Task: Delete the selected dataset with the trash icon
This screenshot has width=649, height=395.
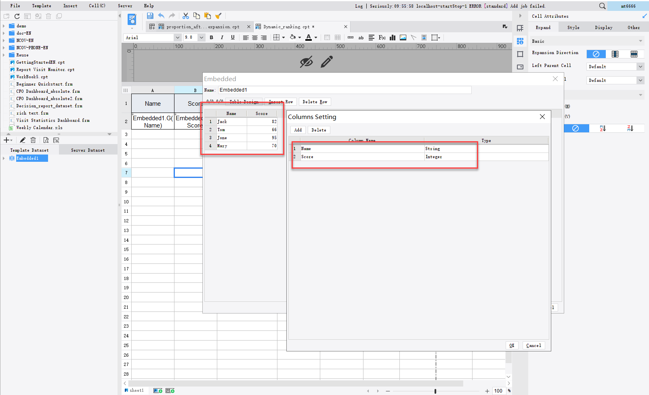Action: tap(33, 140)
